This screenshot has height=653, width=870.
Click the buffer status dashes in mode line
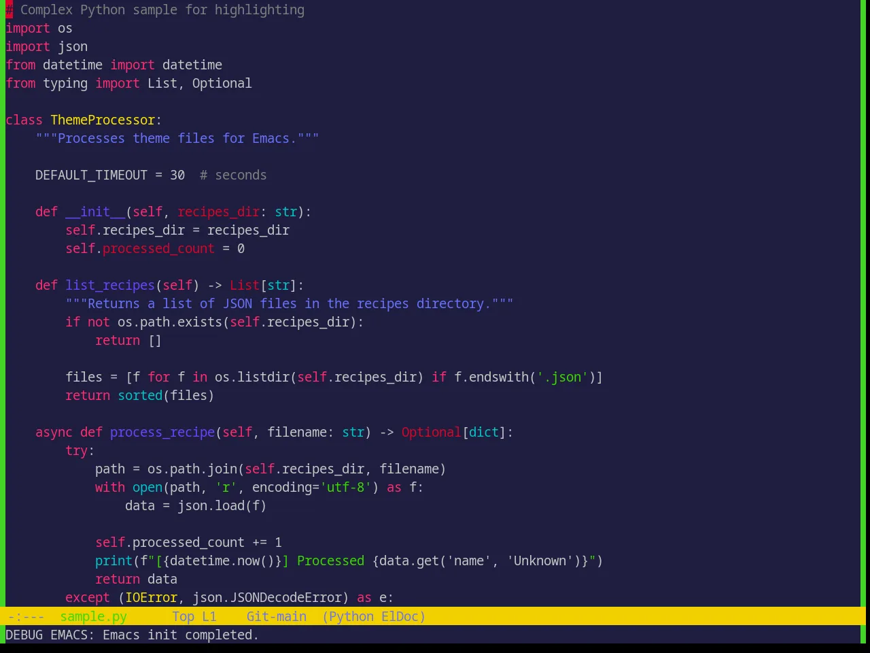(x=26, y=616)
